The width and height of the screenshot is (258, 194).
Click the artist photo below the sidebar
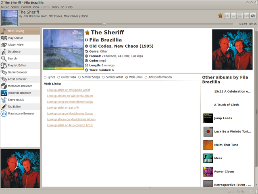pyautogui.click(x=20, y=169)
